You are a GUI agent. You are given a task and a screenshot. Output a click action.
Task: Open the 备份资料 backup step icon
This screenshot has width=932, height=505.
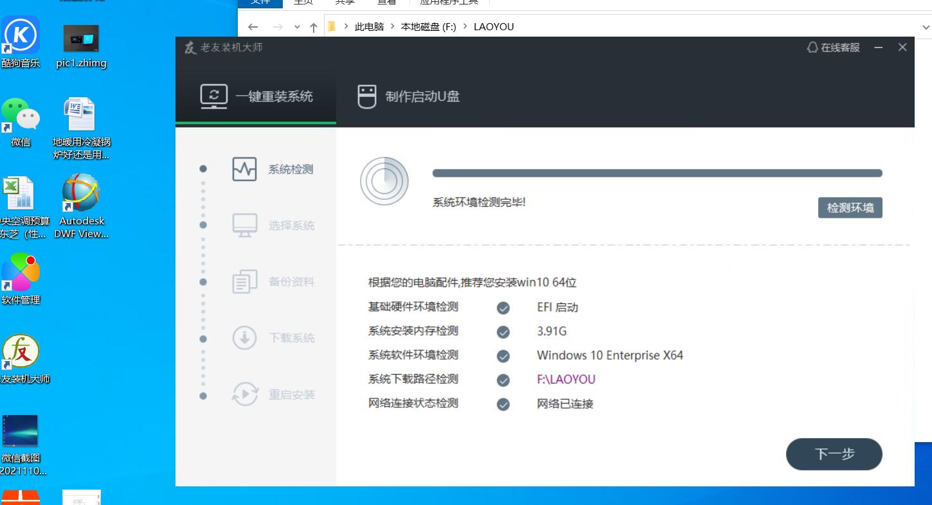[244, 281]
